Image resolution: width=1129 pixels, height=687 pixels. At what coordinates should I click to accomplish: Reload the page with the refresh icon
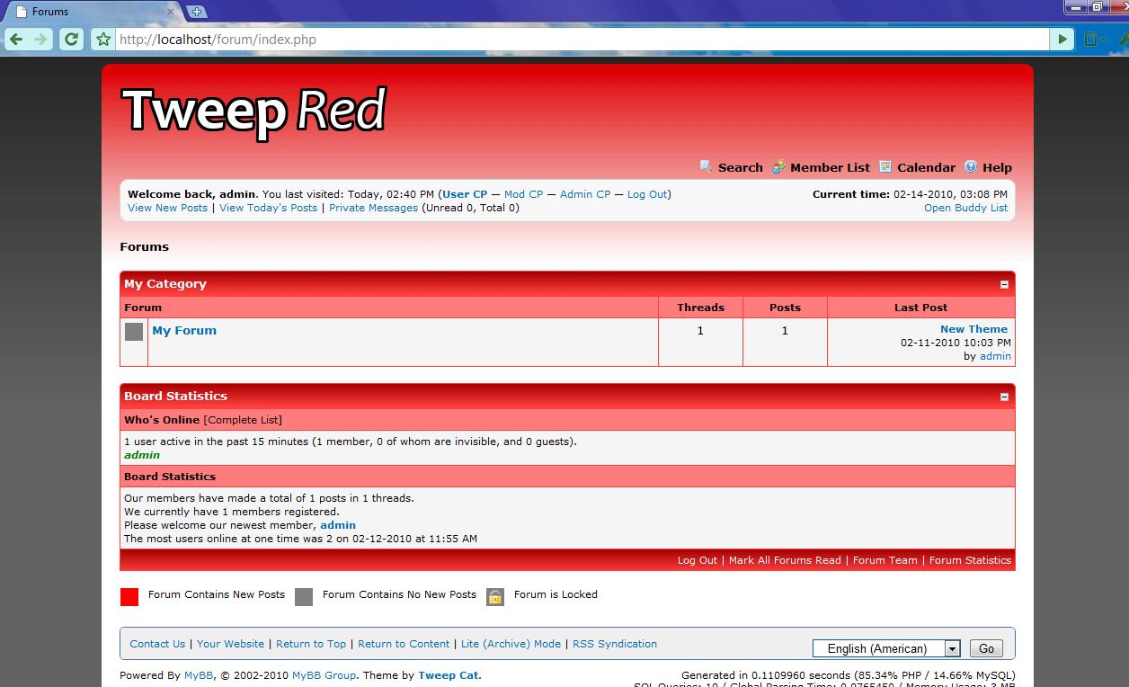[x=71, y=40]
